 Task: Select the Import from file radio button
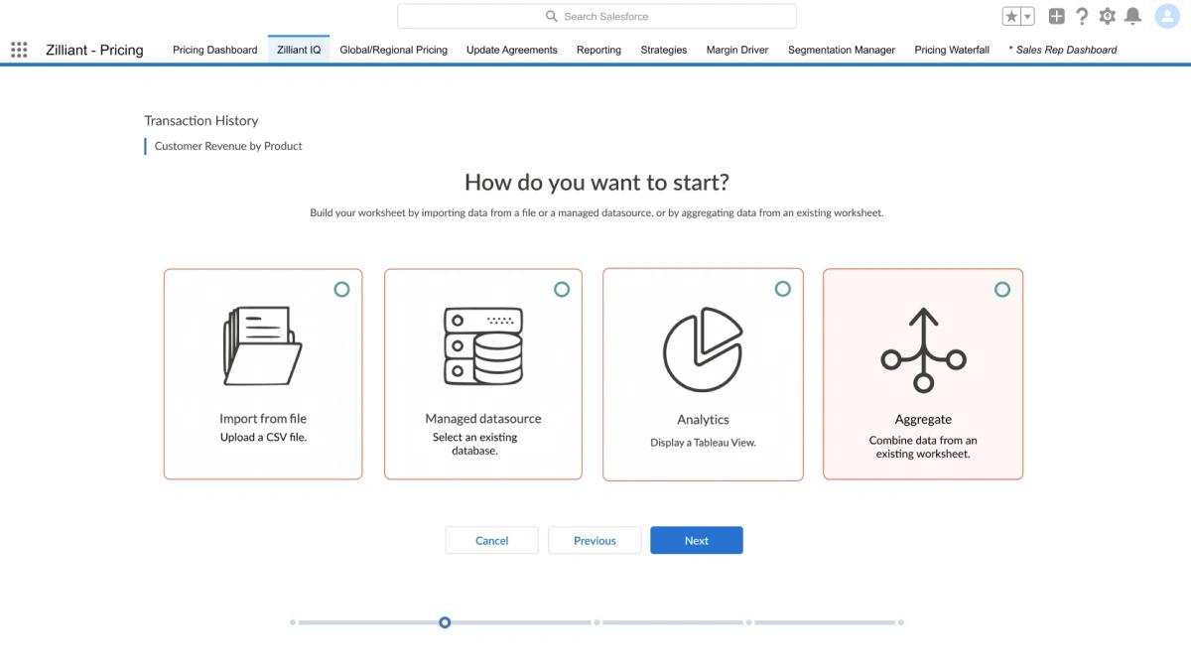tap(341, 289)
